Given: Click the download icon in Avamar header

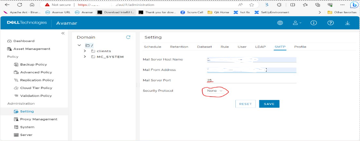Looking at the screenshot, I should tap(347, 23).
